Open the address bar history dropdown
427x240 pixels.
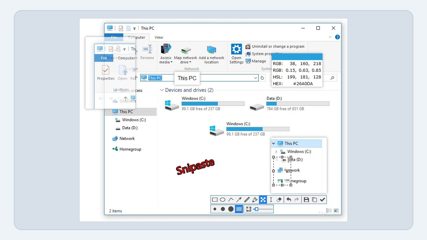[x=255, y=78]
